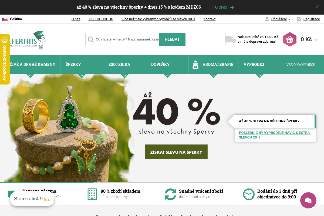Click the Czech flag language icon
The height and width of the screenshot is (216, 324).
point(5,19)
